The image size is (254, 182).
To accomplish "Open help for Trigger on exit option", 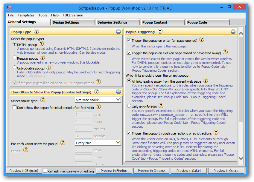I will point(225,52).
